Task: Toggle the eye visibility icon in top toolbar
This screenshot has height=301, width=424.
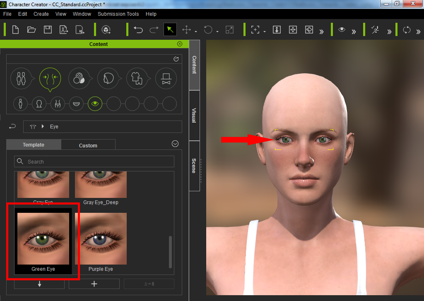Action: (x=342, y=30)
